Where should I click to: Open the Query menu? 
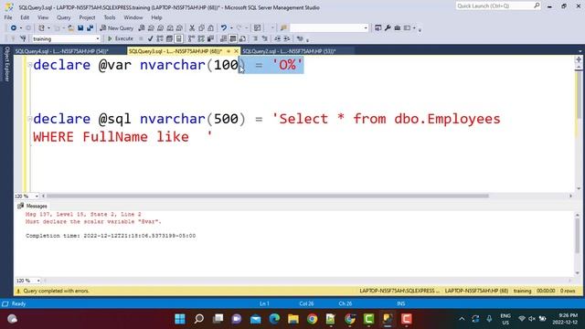63,17
